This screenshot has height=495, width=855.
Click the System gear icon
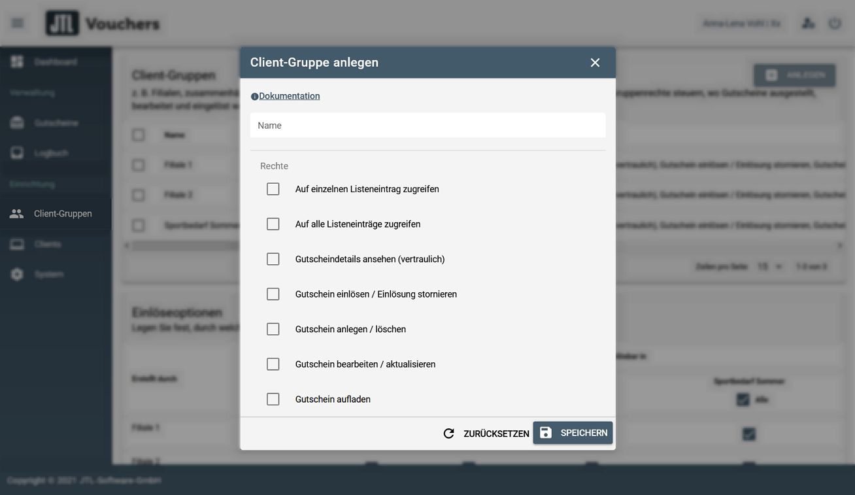tap(18, 275)
